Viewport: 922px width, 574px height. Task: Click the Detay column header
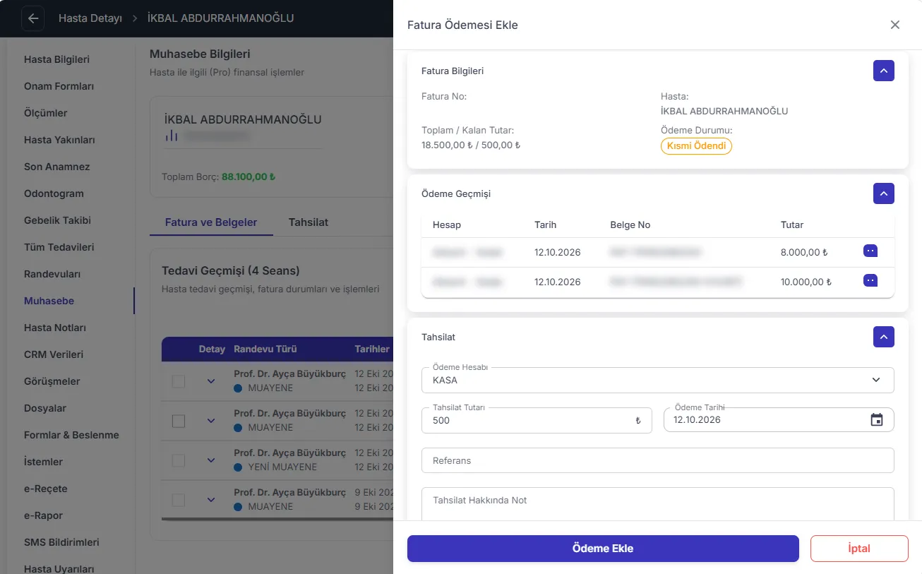point(212,349)
